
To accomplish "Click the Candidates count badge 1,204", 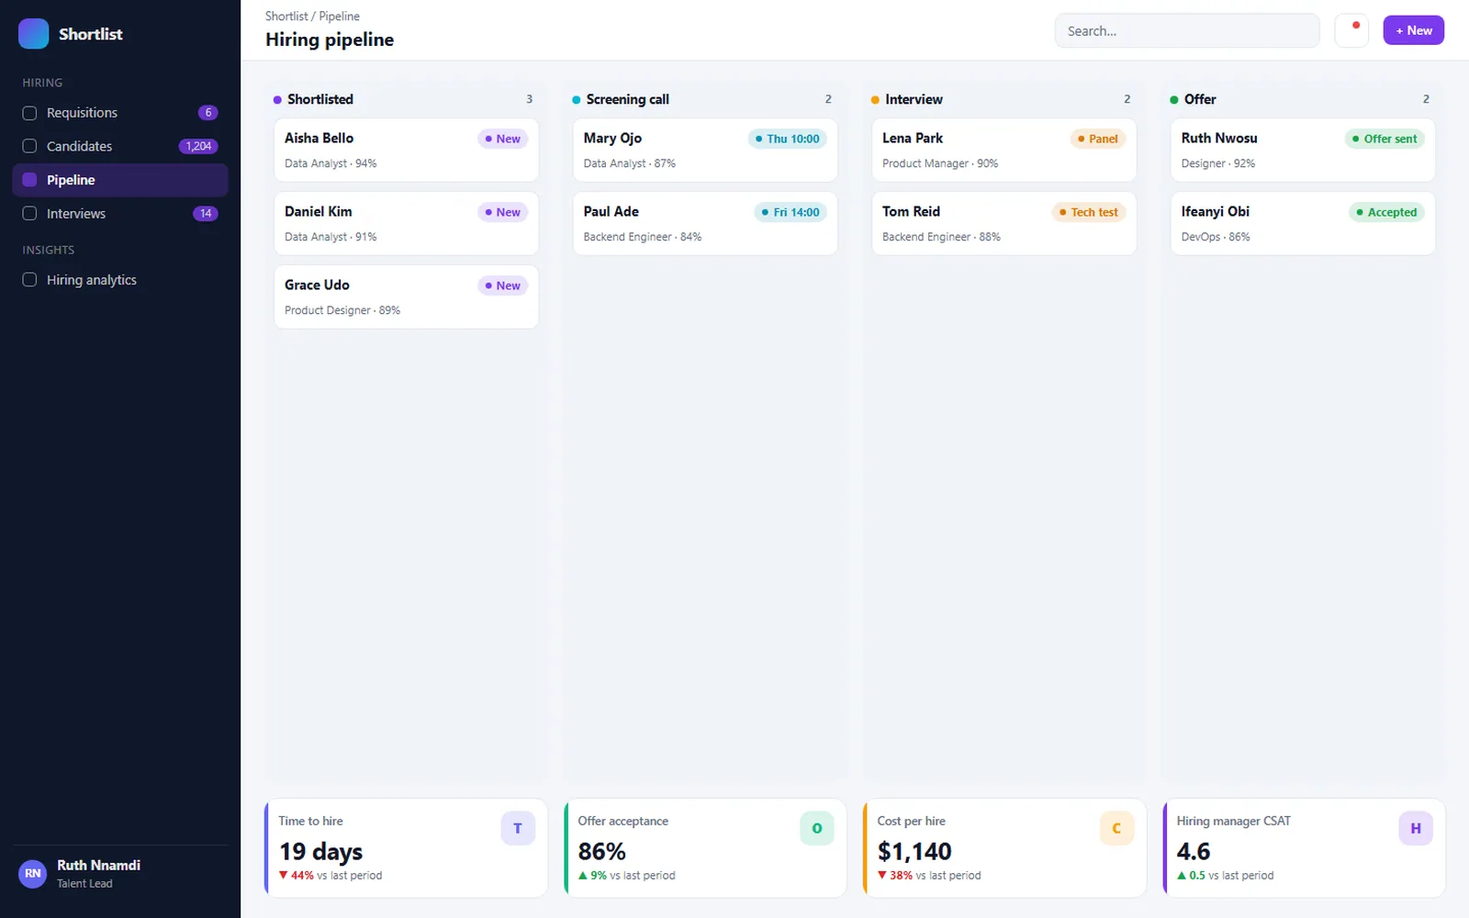I will [198, 146].
